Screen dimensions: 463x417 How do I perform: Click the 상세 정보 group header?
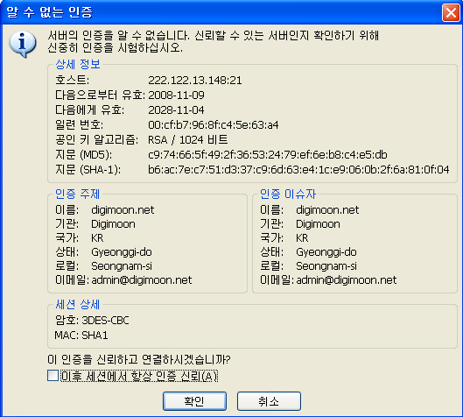78,64
